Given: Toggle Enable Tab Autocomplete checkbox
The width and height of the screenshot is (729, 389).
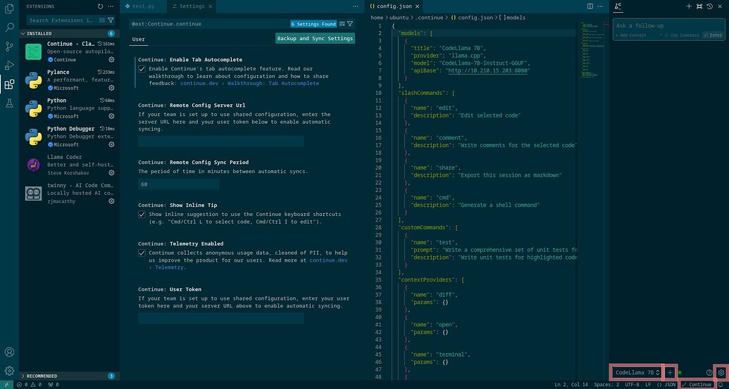Looking at the screenshot, I should click(142, 69).
